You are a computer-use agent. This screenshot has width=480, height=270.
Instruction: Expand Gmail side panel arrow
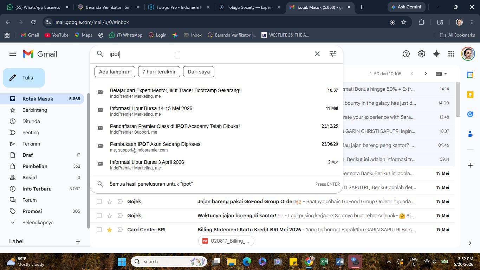tap(470, 243)
